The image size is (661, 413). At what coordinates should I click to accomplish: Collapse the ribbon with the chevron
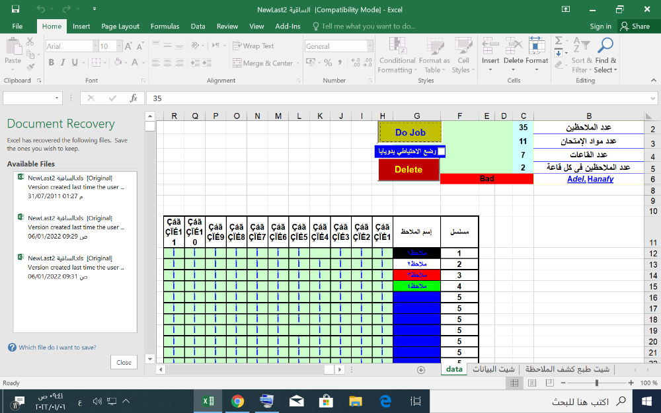click(x=653, y=80)
